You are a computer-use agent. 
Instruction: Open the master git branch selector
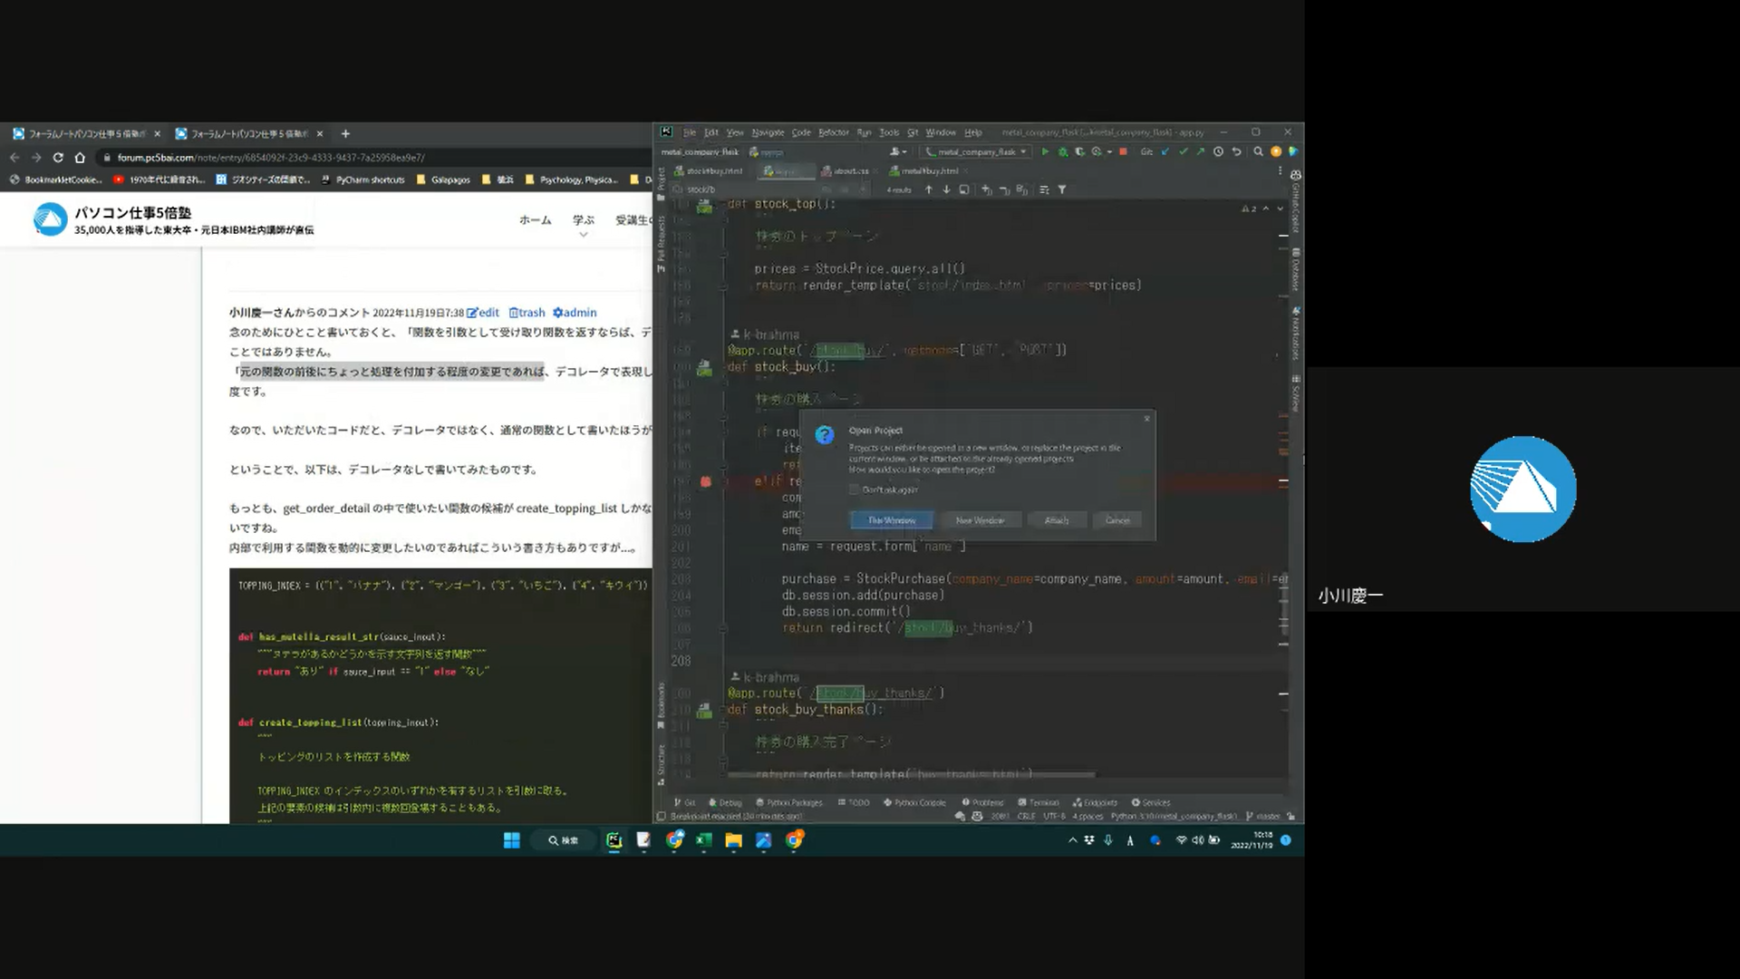pyautogui.click(x=1267, y=817)
